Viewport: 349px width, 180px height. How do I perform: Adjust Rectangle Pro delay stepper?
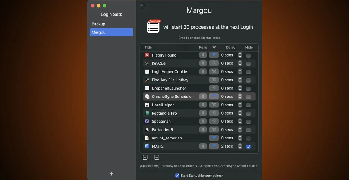point(240,113)
